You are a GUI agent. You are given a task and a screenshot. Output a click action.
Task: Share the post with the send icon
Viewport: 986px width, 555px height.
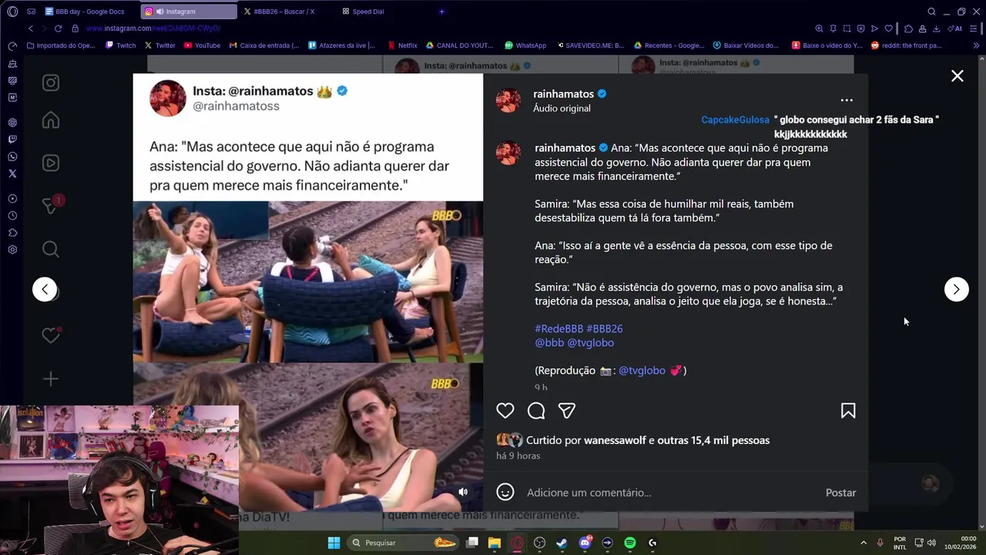point(567,411)
